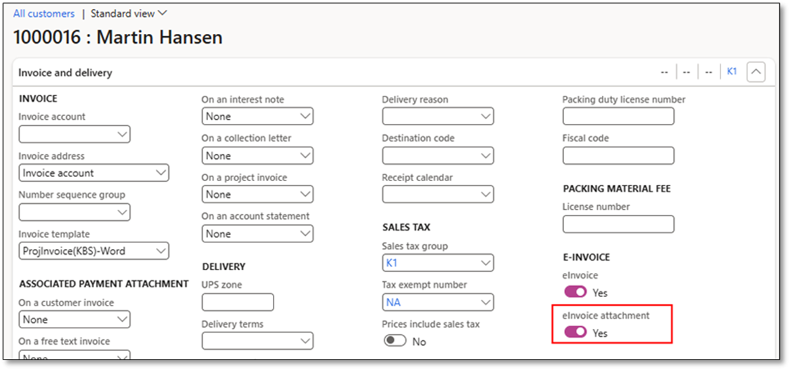This screenshot has width=791, height=370.
Task: Click the K1 summary link in header
Action: 732,72
